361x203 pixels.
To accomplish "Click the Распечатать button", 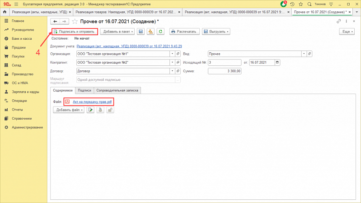I will tap(184, 32).
